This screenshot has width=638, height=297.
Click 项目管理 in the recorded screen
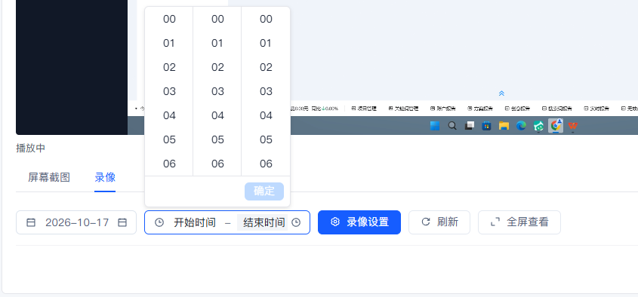364,109
